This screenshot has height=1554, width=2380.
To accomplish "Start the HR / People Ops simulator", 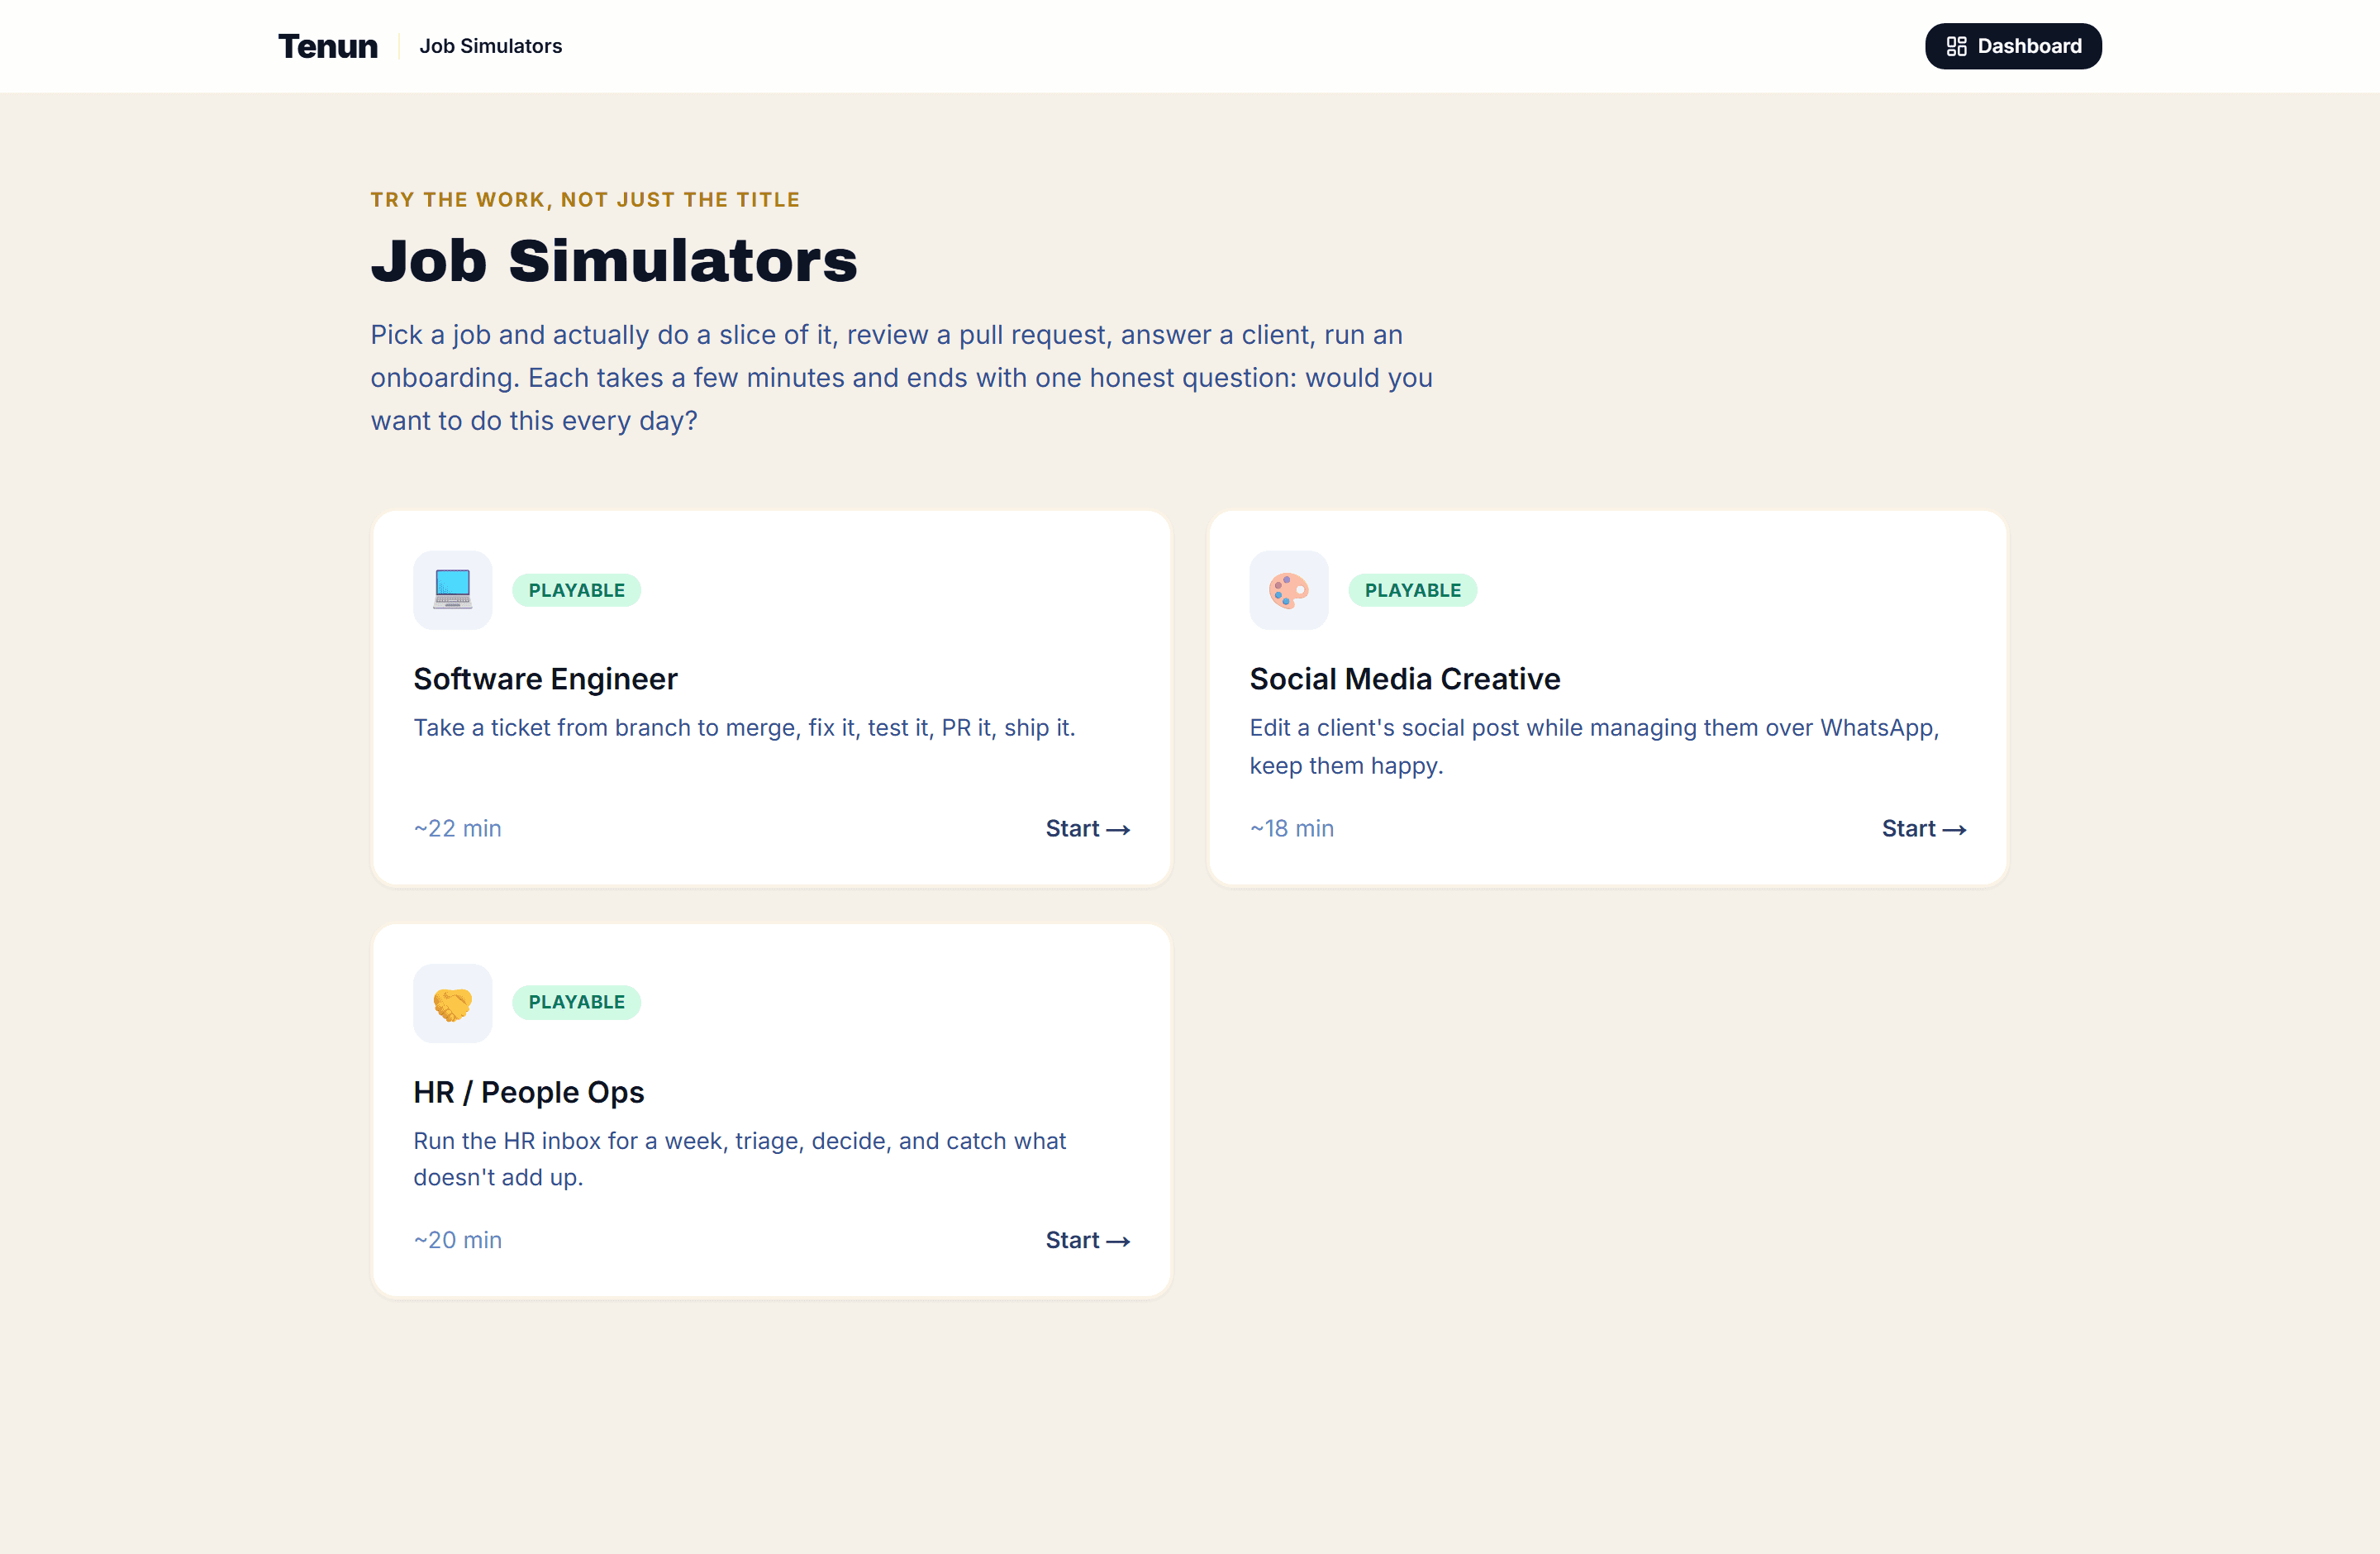I will 1088,1240.
